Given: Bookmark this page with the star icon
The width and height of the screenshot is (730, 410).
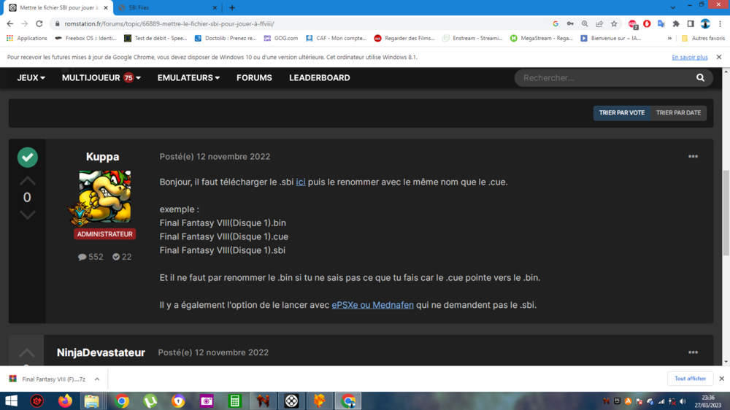Looking at the screenshot, I should click(x=614, y=23).
